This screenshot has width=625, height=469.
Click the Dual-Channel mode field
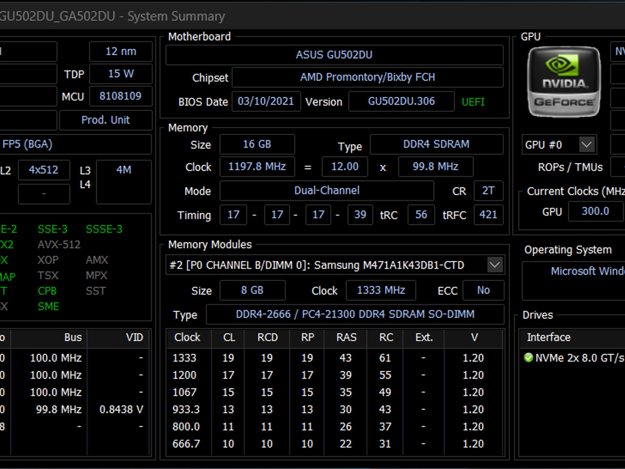(x=327, y=191)
